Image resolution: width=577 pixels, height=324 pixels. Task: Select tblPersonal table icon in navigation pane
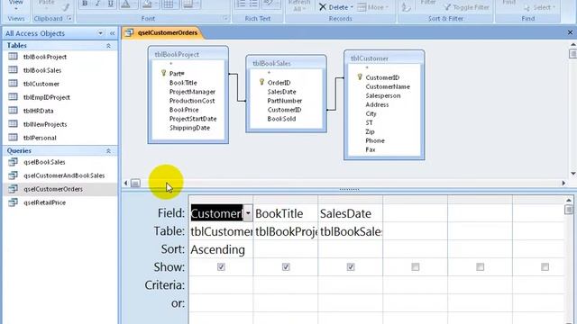tap(13, 138)
